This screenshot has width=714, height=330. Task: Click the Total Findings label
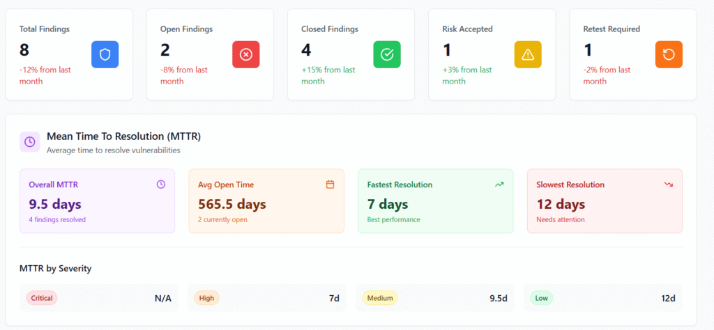pos(45,29)
